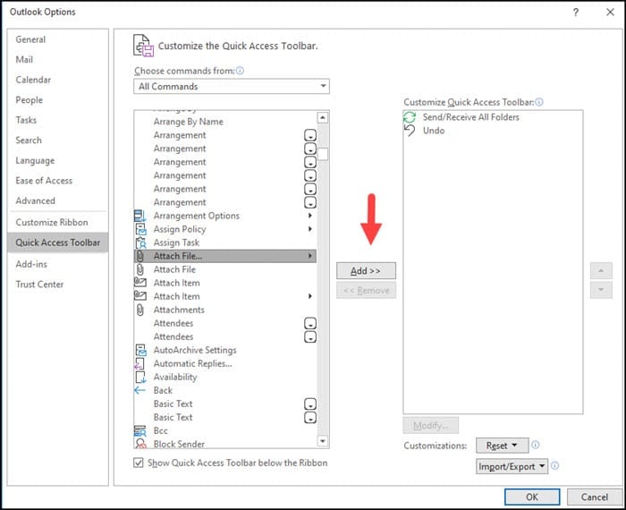626x510 pixels.
Task: Click info icon beside Customize Quick Access Toolbar
Action: 539,102
